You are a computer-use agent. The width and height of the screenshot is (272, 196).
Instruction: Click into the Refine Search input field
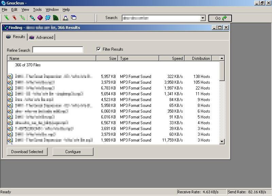pyautogui.click(x=58, y=50)
